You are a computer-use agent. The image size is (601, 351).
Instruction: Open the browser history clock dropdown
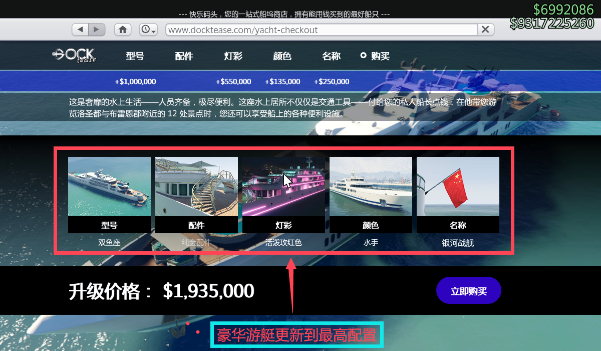pos(148,30)
